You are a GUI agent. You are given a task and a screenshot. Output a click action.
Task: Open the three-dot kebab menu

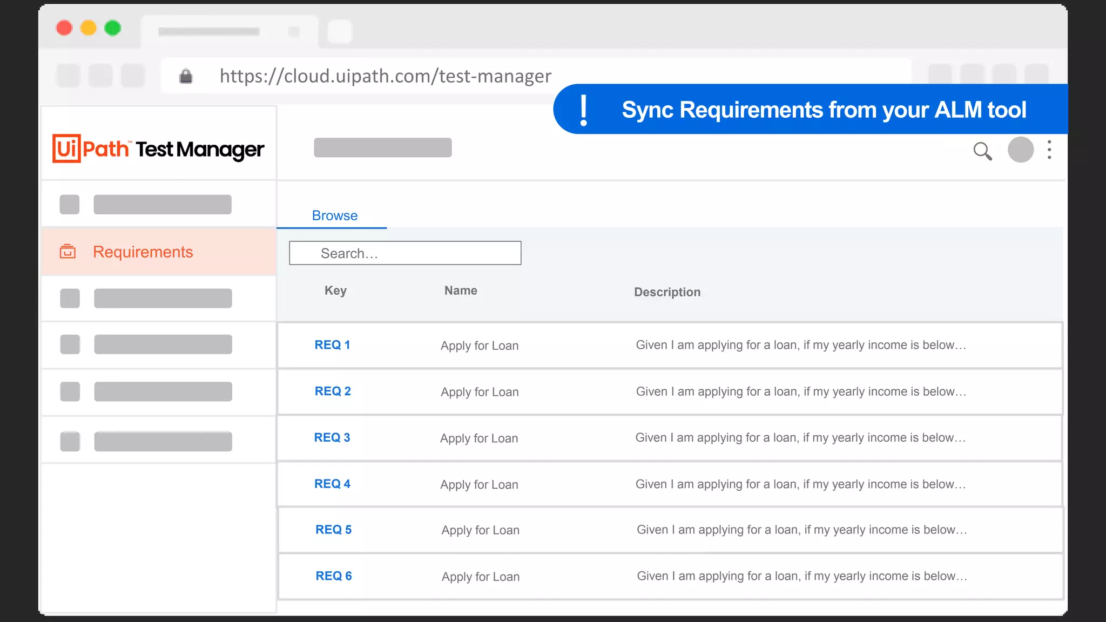[x=1049, y=150]
